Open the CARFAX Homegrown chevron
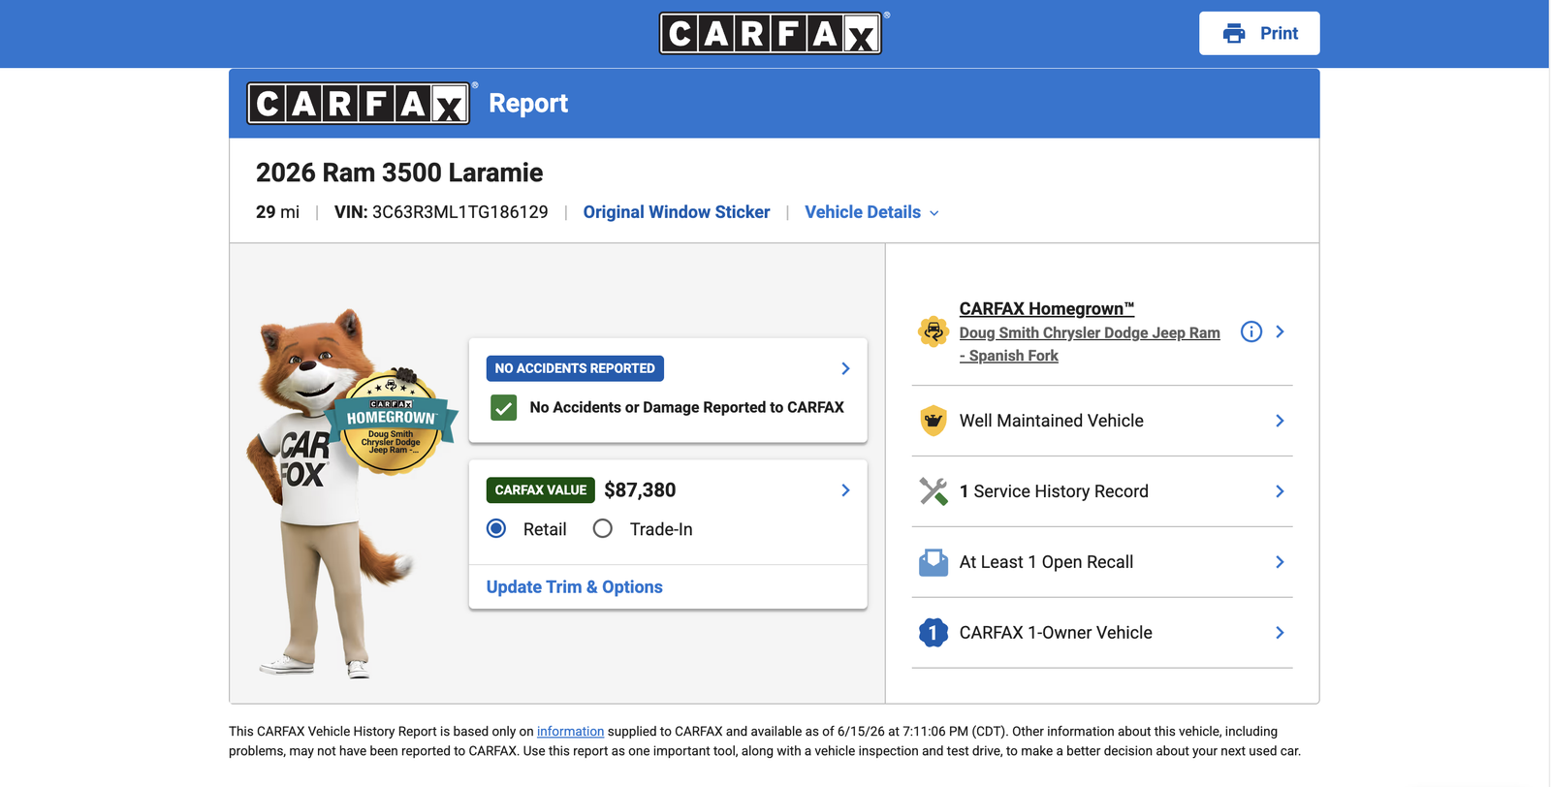Image resolution: width=1551 pixels, height=787 pixels. 1280,332
